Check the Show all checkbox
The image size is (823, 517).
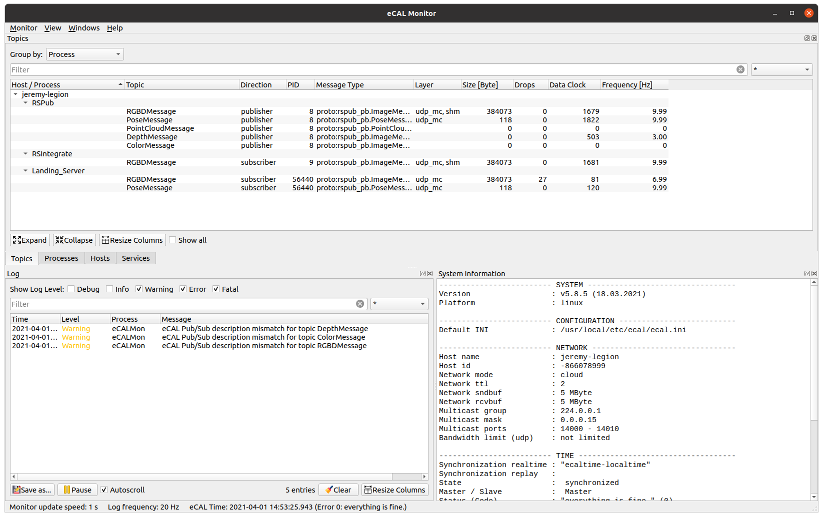pos(172,240)
